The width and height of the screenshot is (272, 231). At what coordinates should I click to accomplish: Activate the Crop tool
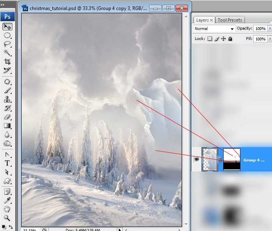[x=7, y=61]
